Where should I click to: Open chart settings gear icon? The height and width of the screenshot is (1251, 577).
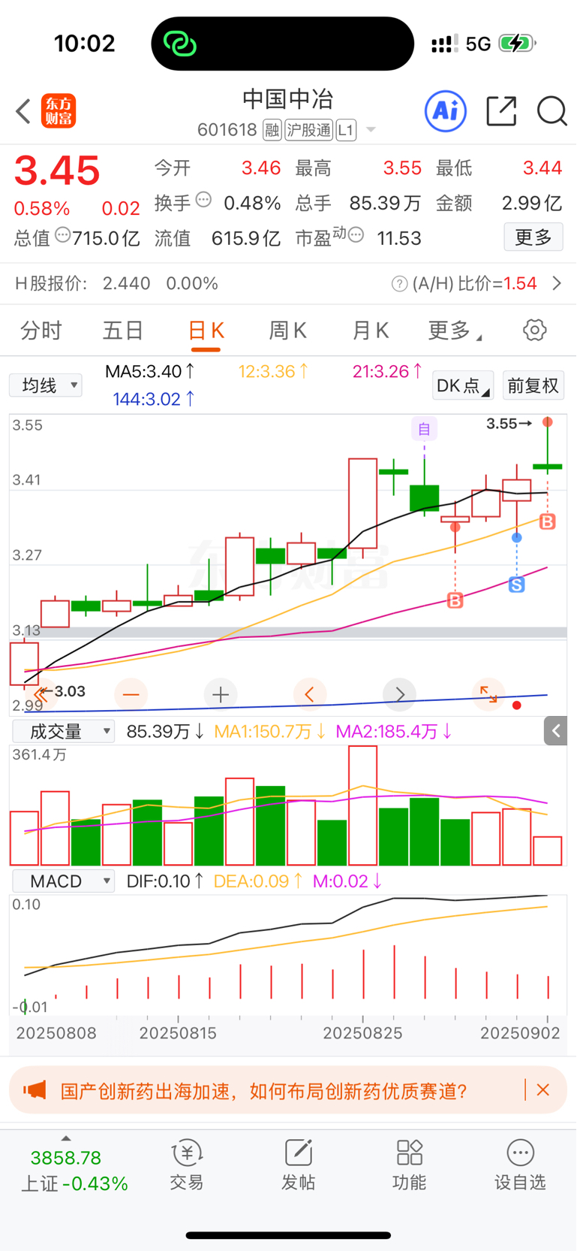point(535,330)
